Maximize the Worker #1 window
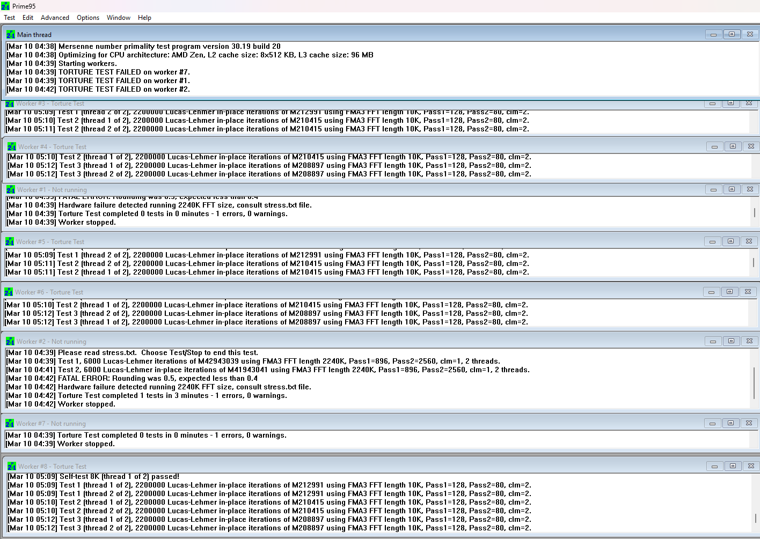Screen dimensions: 760x539 click(x=732, y=189)
